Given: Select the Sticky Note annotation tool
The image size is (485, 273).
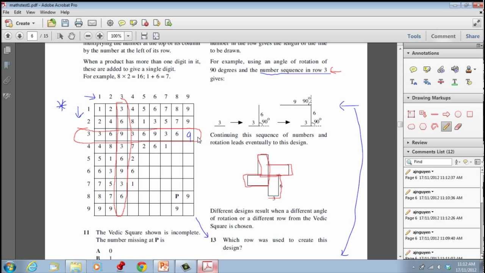Looking at the screenshot, I should tap(413, 69).
